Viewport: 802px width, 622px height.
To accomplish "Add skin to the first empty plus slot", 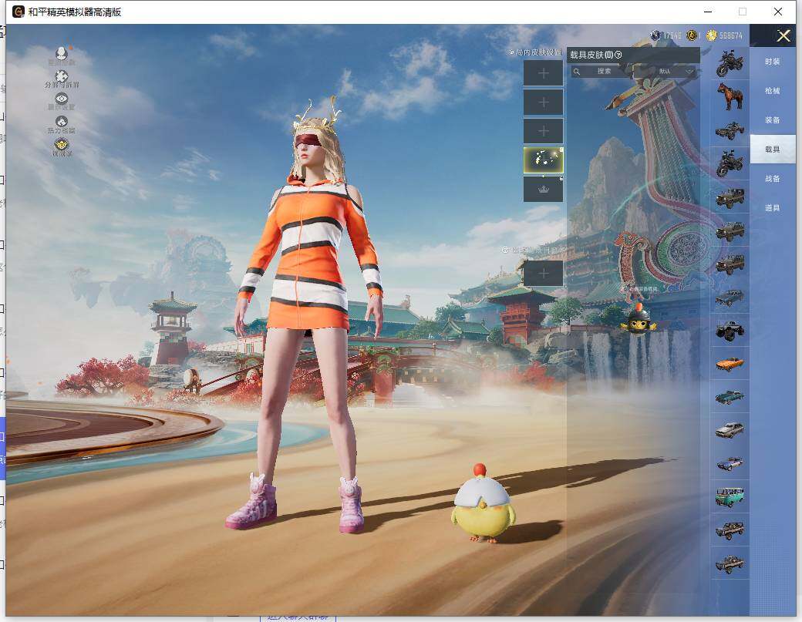I will click(543, 73).
